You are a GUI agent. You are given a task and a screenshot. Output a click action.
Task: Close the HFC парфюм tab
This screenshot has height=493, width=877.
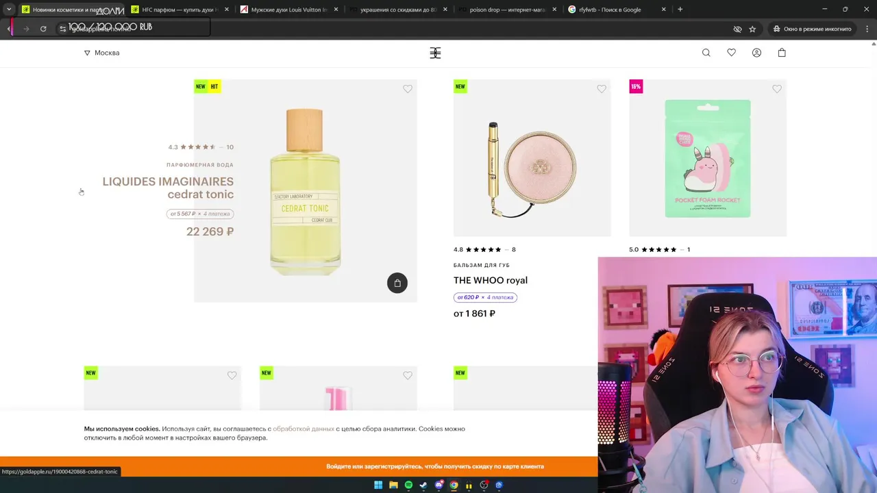[227, 10]
